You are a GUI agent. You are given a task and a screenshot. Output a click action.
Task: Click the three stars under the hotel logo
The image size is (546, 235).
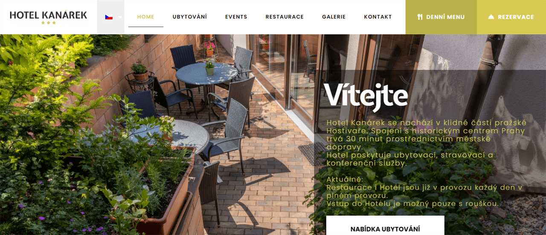pos(48,23)
